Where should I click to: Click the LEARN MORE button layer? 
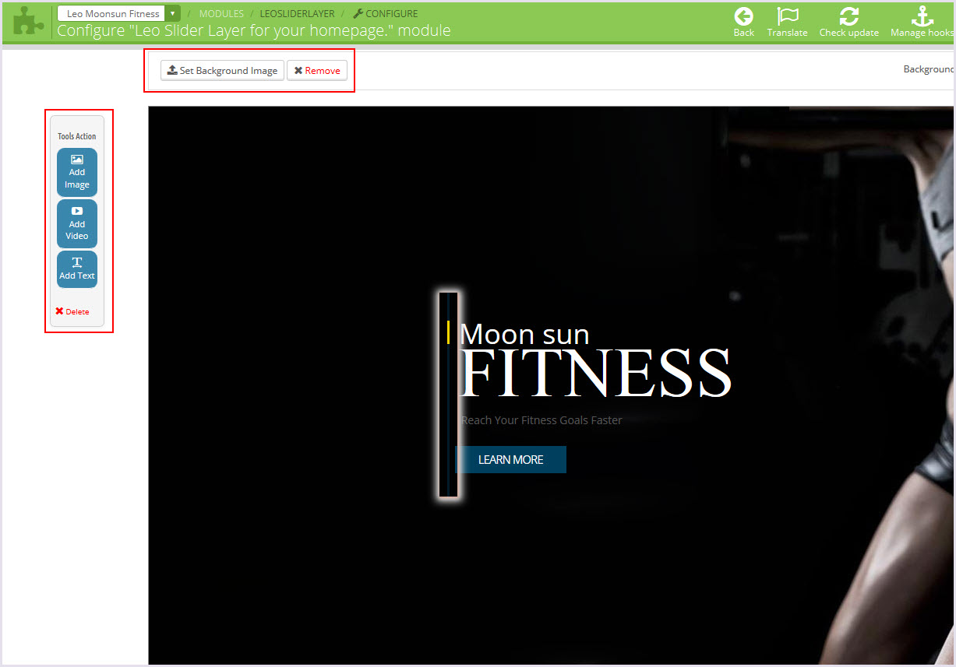(x=510, y=459)
